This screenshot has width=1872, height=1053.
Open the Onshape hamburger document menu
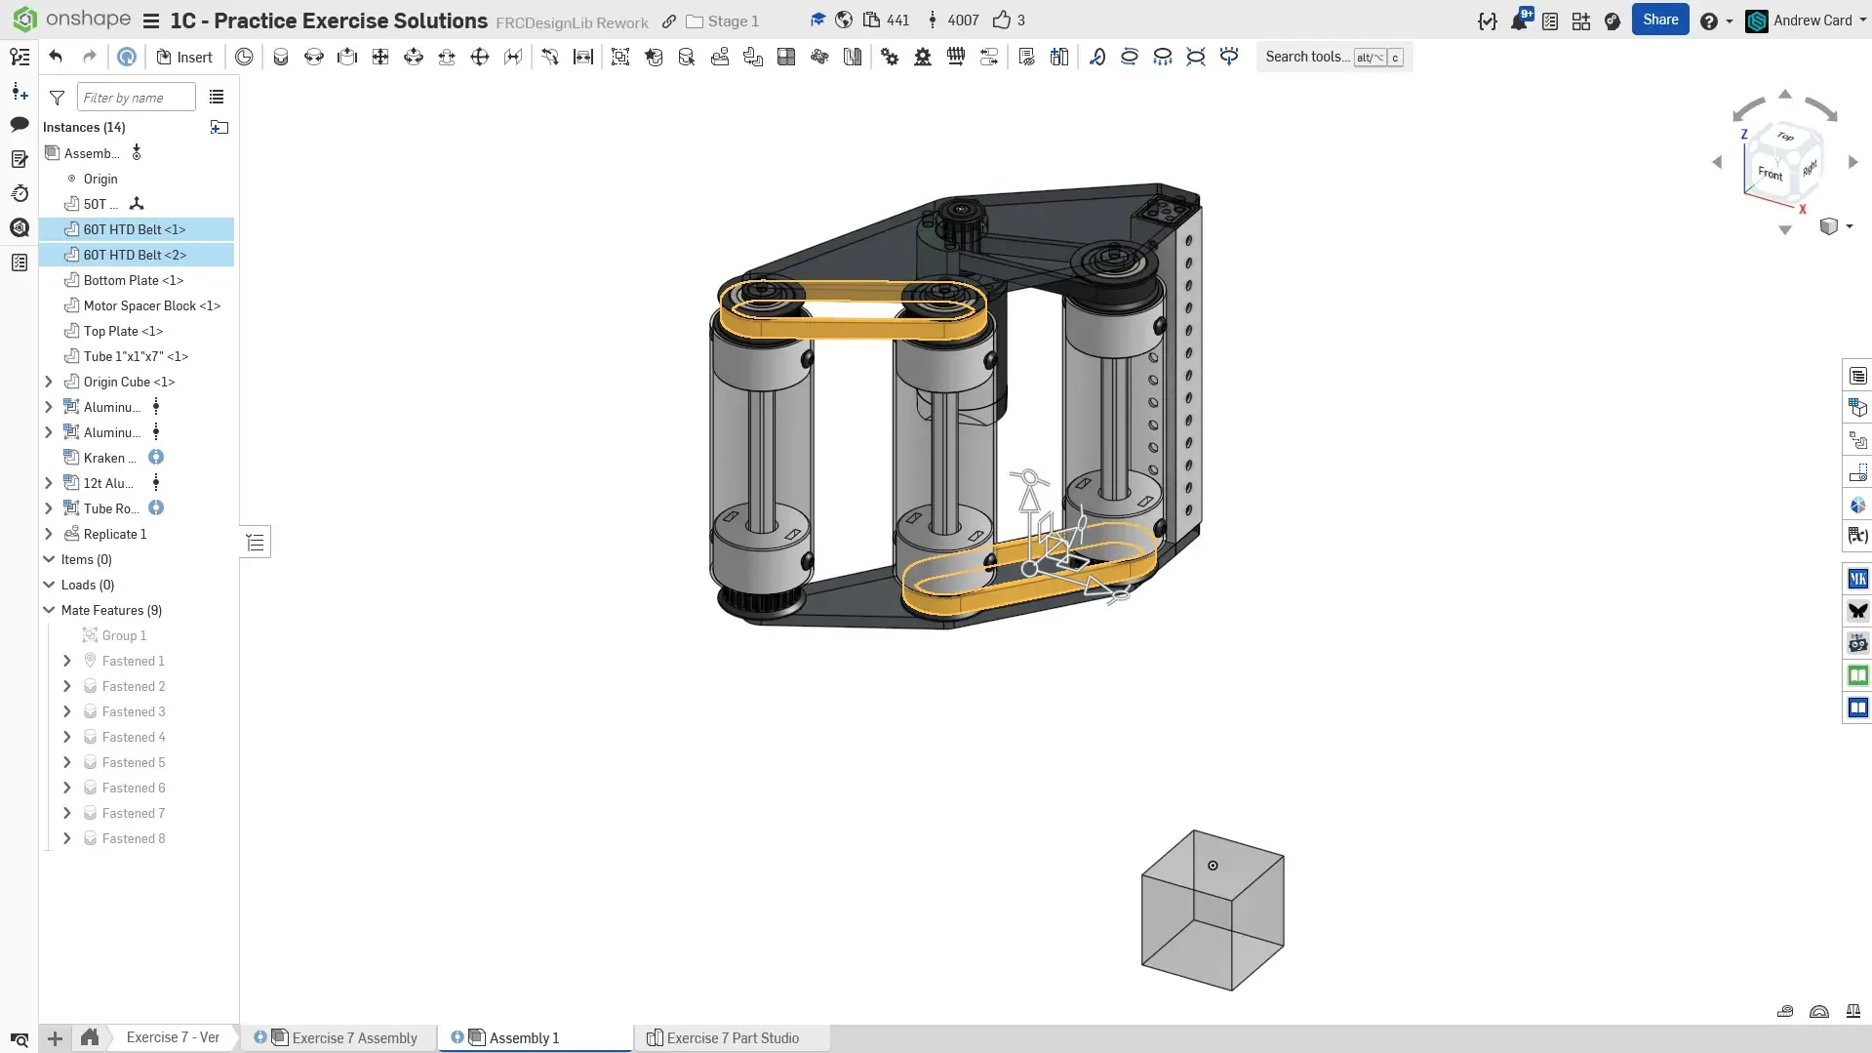(x=150, y=20)
